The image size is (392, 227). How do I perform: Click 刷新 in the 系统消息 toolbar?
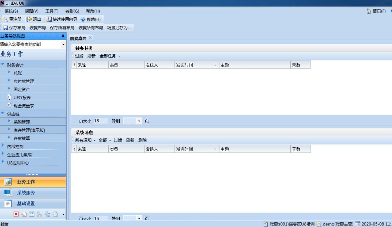click(x=130, y=140)
